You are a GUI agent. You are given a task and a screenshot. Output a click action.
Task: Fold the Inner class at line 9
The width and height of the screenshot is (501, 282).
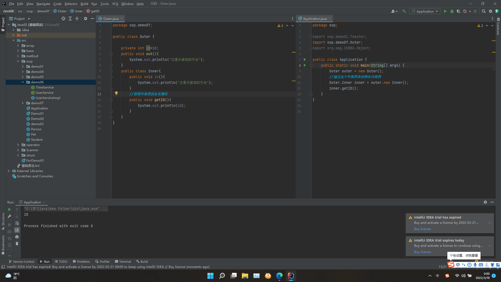111,71
